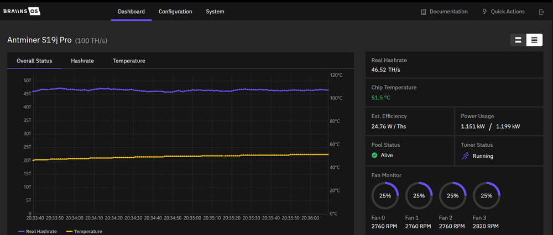Click the Antminer S19j Pro title
This screenshot has width=553, height=235.
tap(40, 40)
